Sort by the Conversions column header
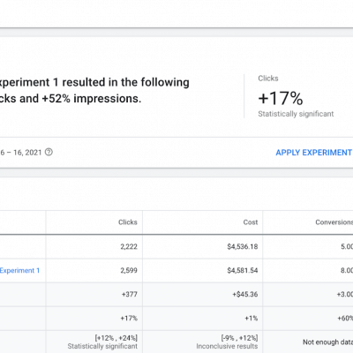This screenshot has height=353, width=353. 334,222
